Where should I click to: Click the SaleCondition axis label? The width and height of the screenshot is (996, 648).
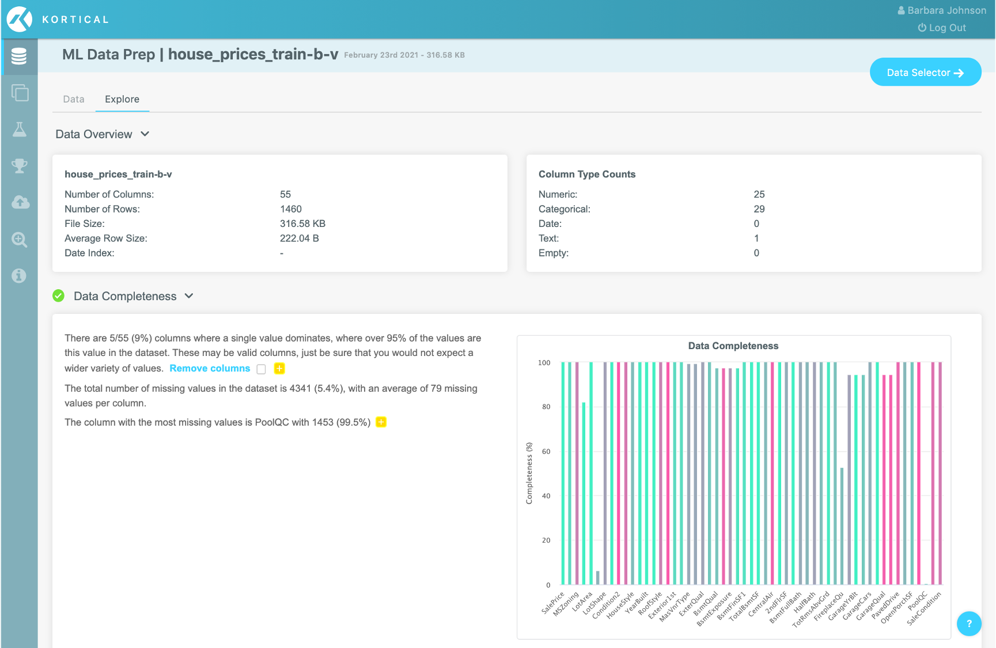click(x=924, y=609)
